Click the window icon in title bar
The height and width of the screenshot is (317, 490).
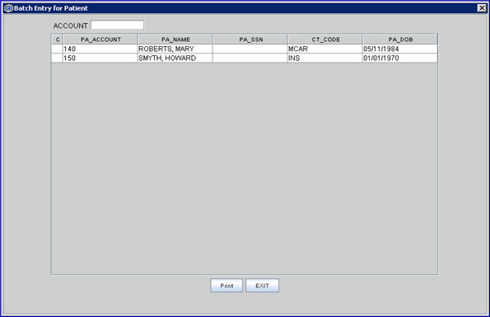8,8
